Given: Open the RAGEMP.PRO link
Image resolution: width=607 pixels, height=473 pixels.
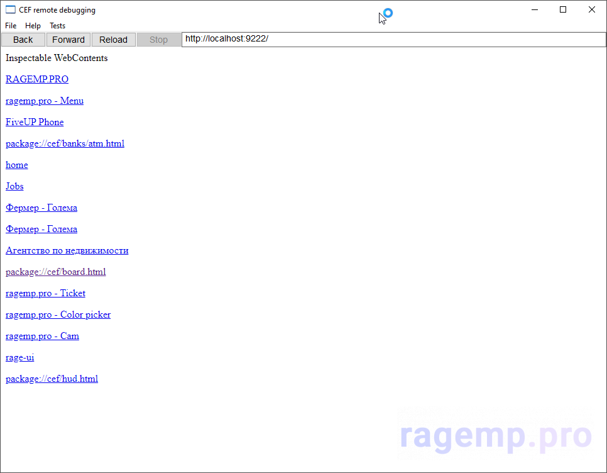Looking at the screenshot, I should point(37,79).
